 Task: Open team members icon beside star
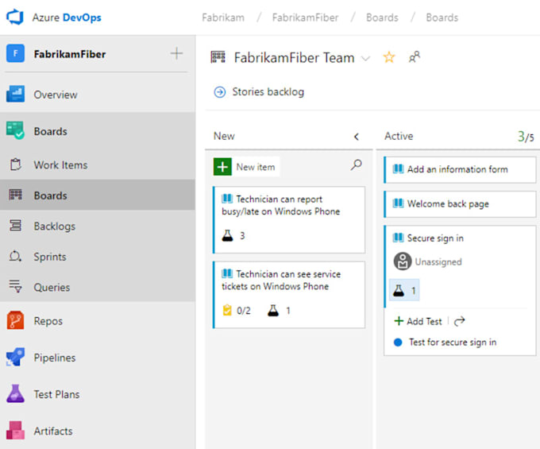pyautogui.click(x=414, y=57)
